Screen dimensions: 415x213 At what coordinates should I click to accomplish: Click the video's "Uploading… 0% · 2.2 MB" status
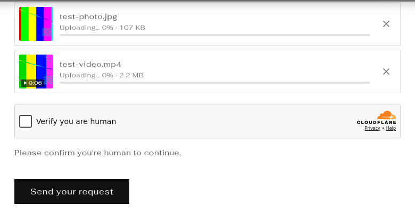pos(102,75)
